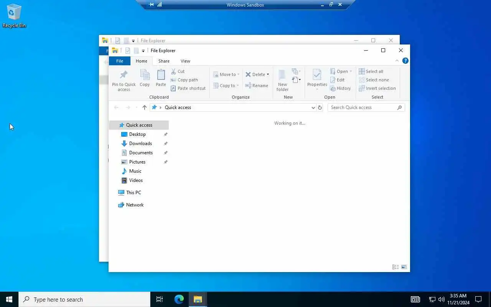Select Quick access in navigation pane
This screenshot has height=307, width=491.
tap(139, 125)
